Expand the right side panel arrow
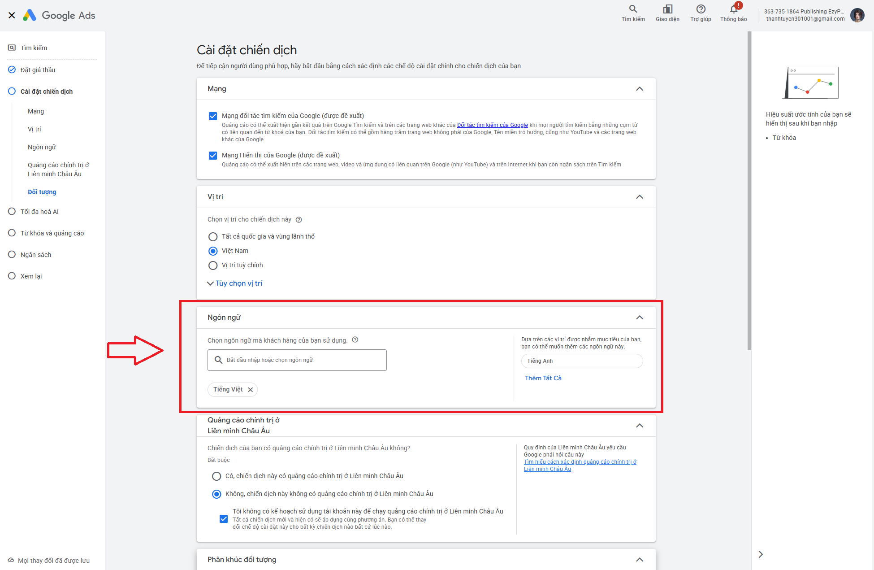Image resolution: width=874 pixels, height=570 pixels. click(761, 554)
